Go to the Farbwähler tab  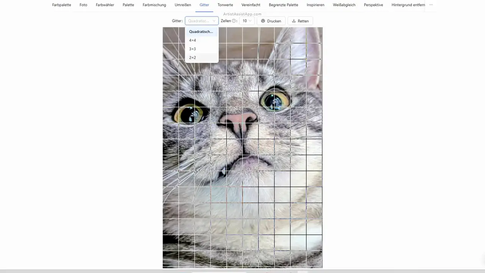click(x=105, y=5)
